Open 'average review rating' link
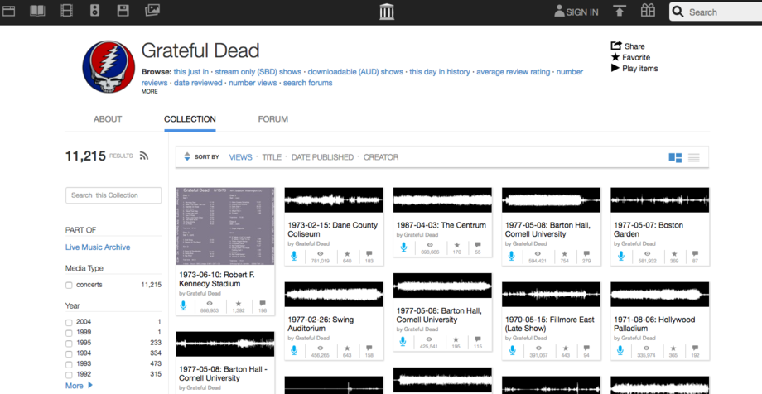762x394 pixels. [513, 71]
